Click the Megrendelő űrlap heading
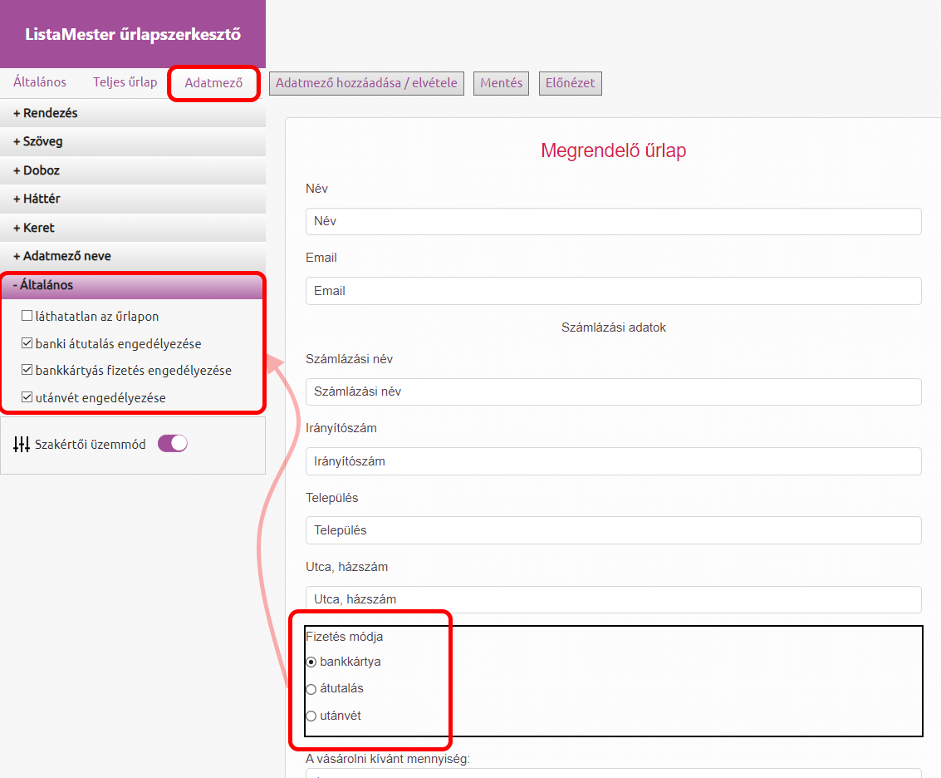941x778 pixels. point(613,150)
